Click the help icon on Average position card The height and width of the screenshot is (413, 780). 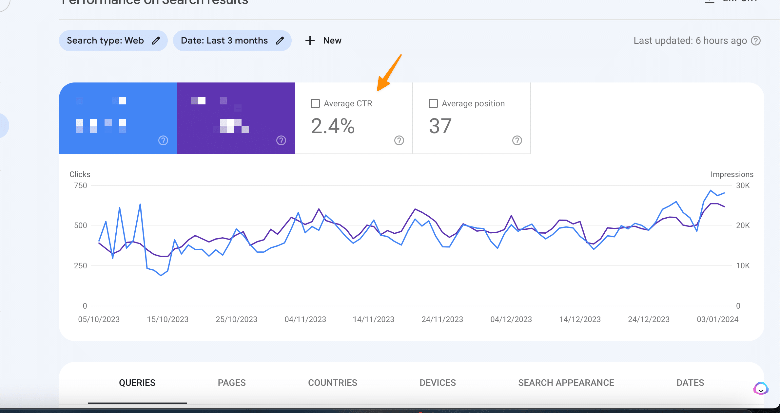[x=517, y=141]
